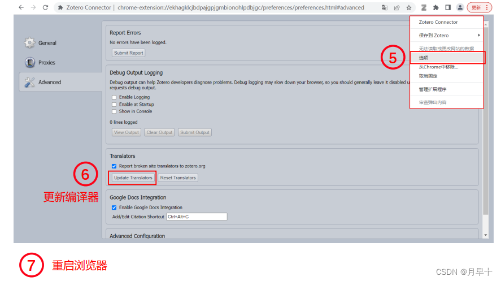Click the Clear Output button

159,132
